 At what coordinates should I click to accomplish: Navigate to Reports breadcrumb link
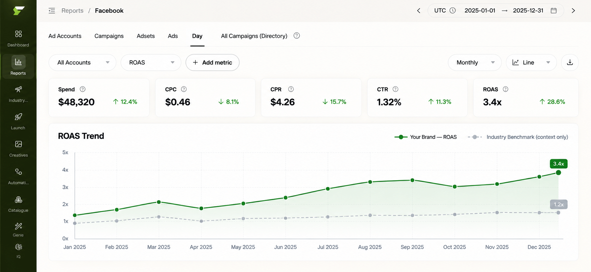[72, 11]
